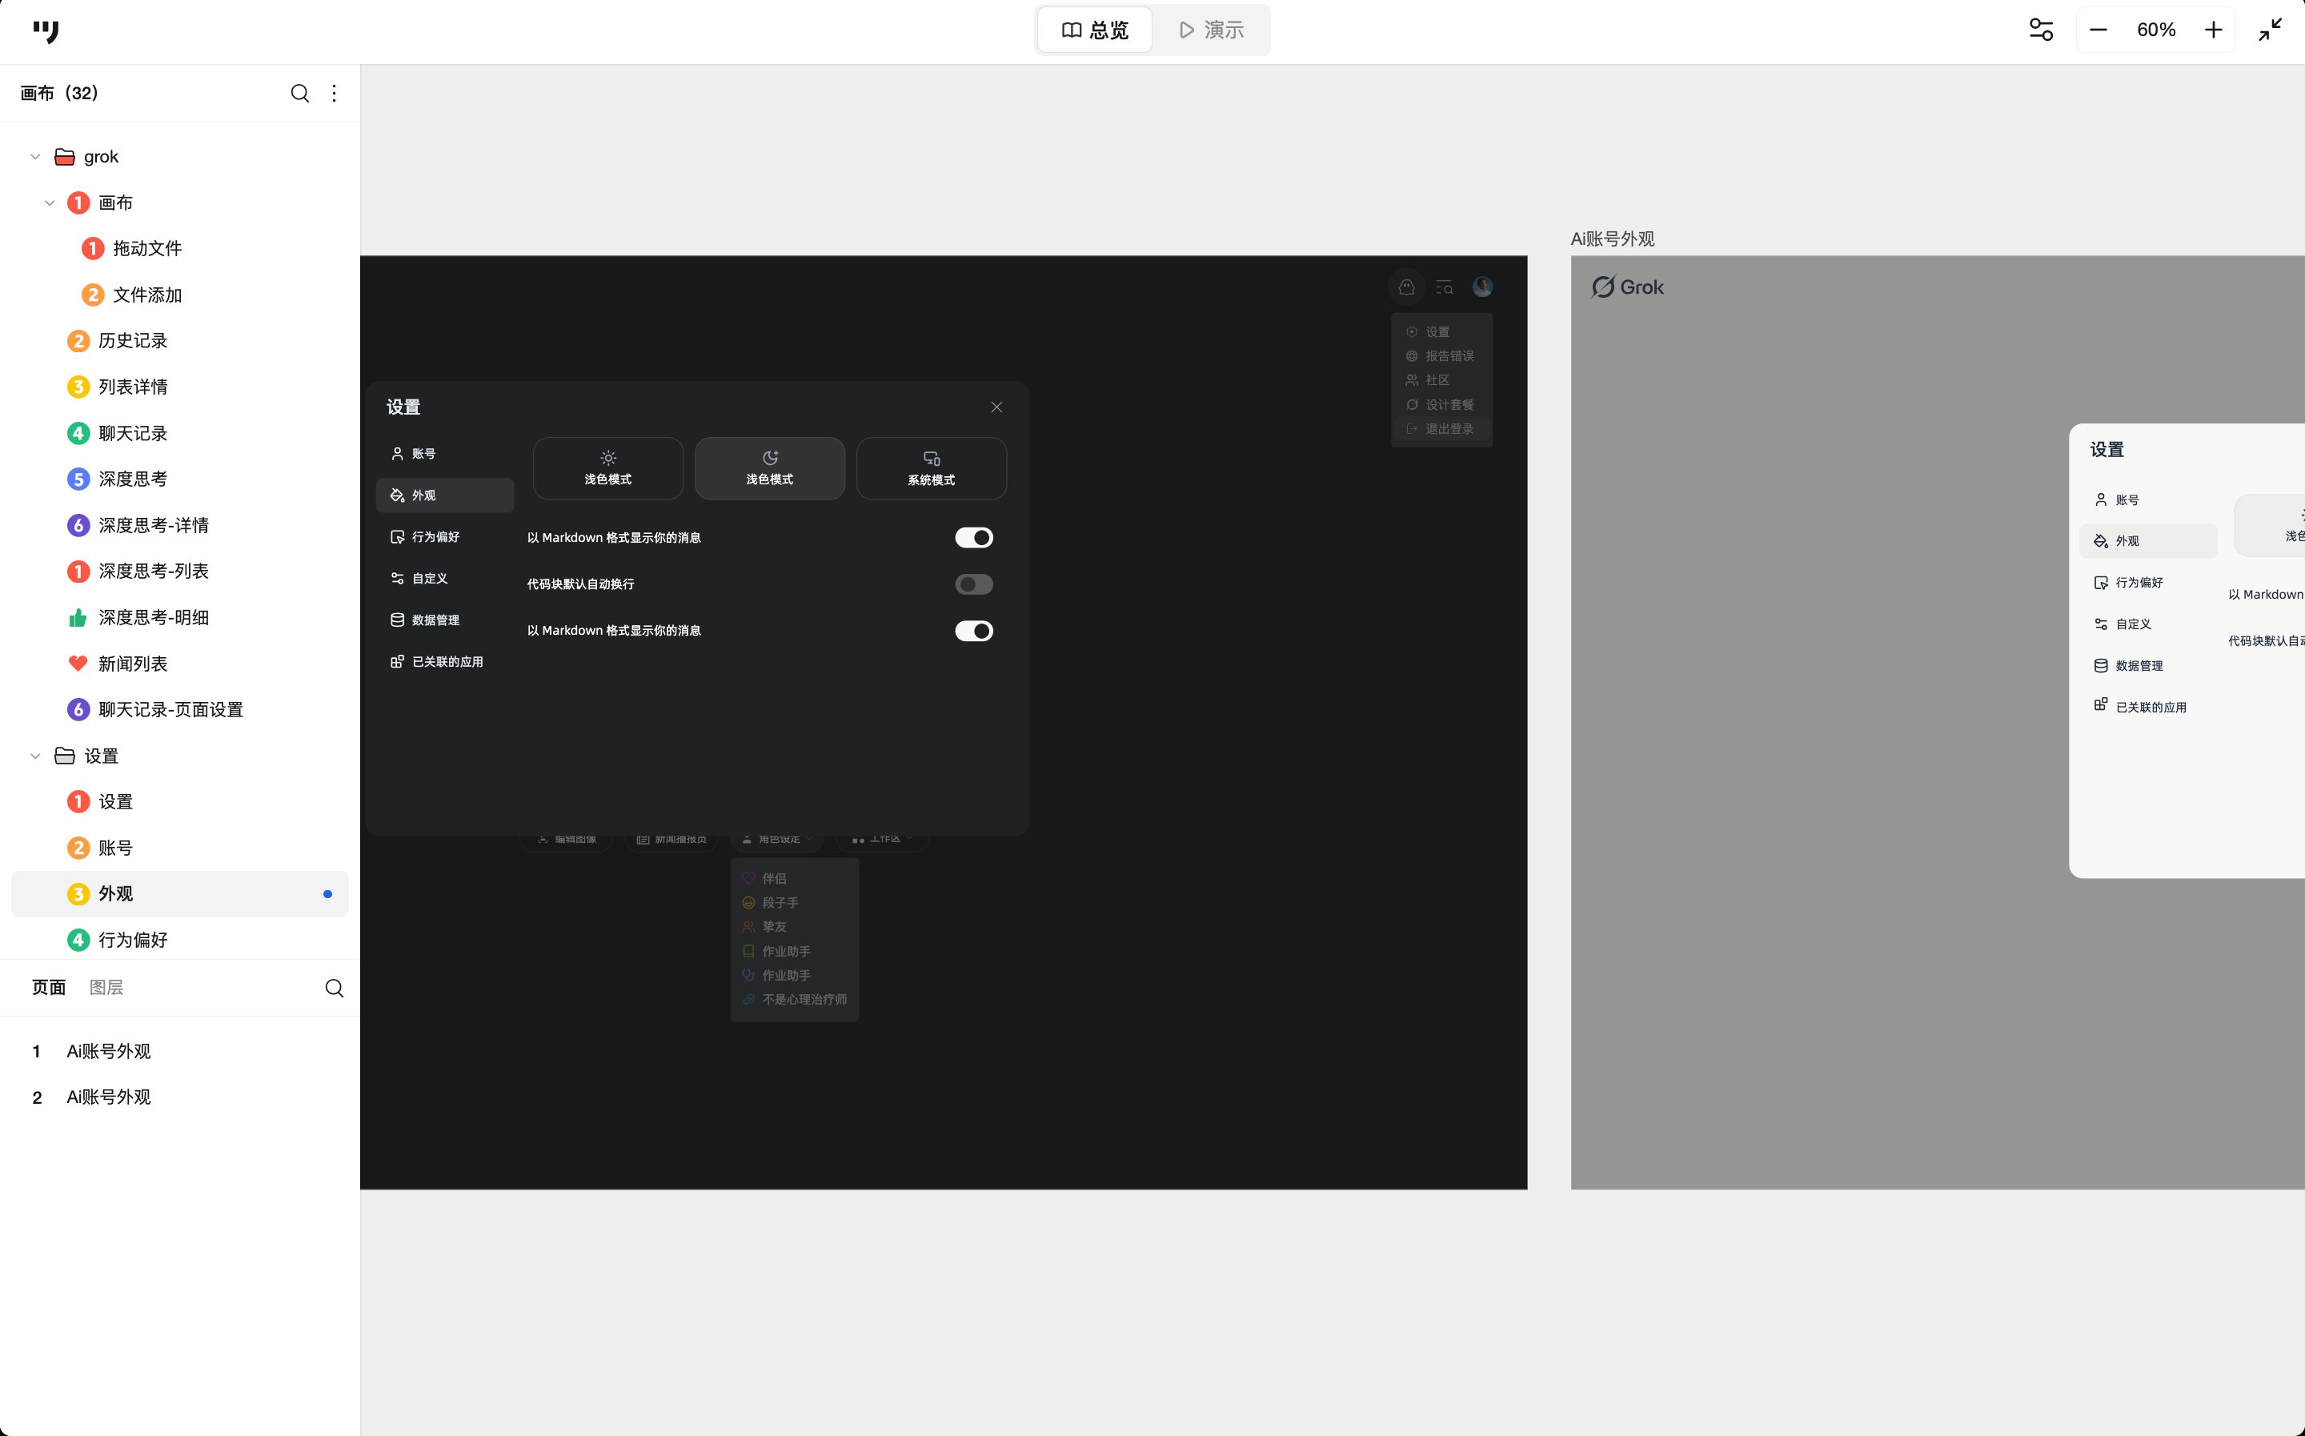Zoom in with the plus button
Screen dimensions: 2305x1436
pos(2213,30)
